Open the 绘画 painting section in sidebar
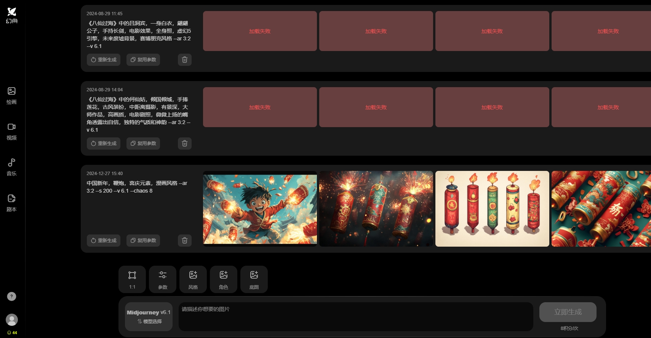Viewport: 651px width, 338px height. 11,96
